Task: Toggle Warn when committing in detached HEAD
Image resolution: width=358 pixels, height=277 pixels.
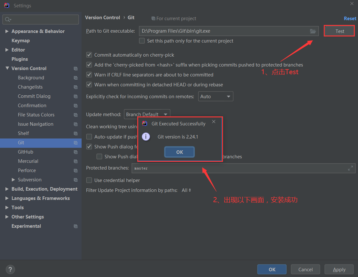Action: [89, 84]
